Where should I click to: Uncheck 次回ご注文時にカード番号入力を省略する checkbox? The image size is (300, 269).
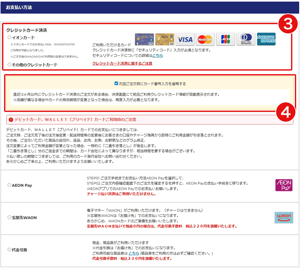(x=116, y=84)
